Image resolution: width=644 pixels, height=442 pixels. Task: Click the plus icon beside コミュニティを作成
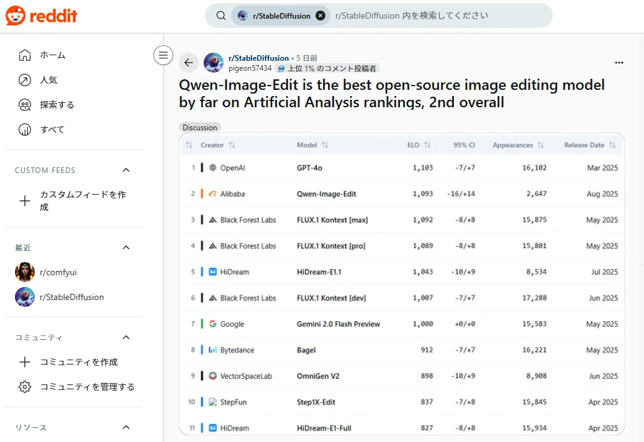[25, 362]
